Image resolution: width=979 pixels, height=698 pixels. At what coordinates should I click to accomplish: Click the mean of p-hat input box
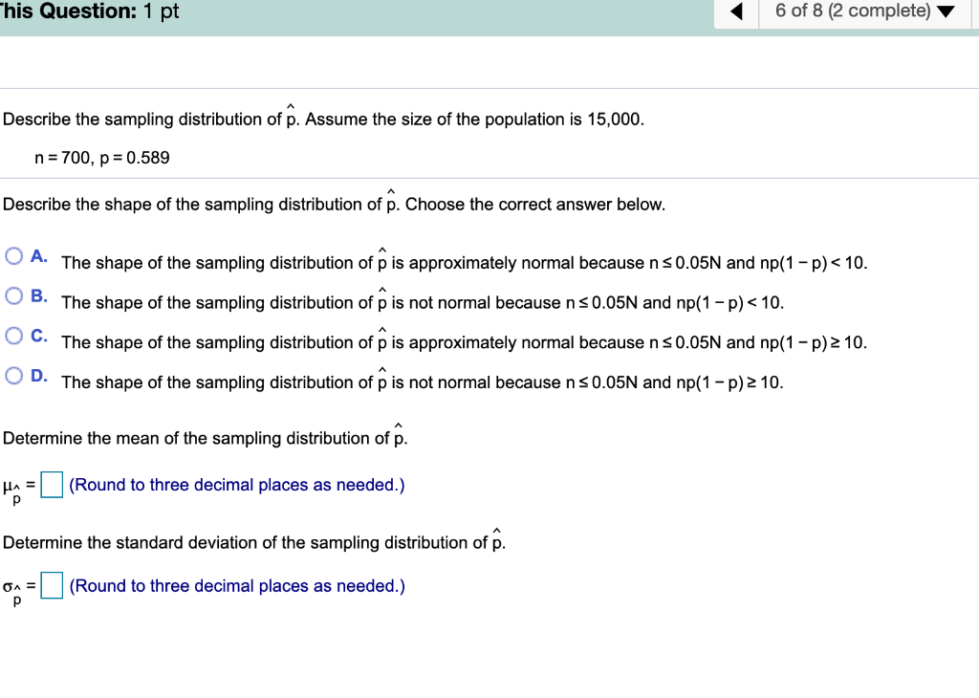point(52,485)
